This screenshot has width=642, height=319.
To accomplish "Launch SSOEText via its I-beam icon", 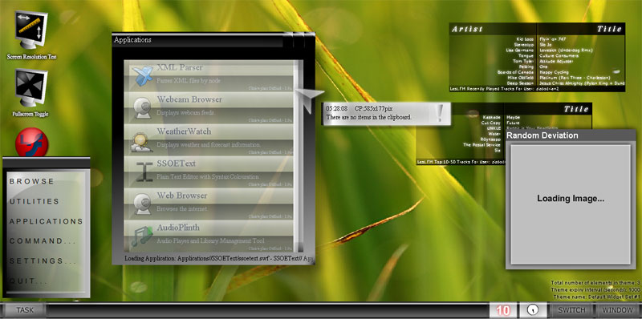I will pos(144,172).
